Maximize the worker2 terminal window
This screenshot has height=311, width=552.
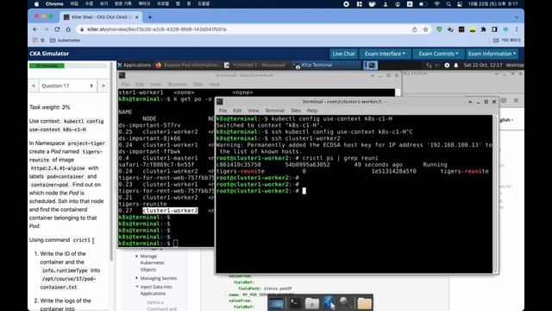pyautogui.click(x=486, y=102)
